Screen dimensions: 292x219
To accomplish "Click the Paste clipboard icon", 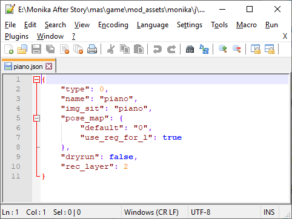I will point(139,49).
